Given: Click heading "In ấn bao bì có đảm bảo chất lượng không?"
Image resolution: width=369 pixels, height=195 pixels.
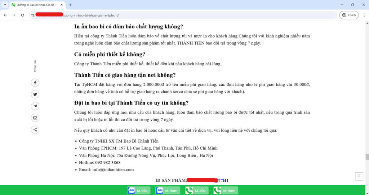Looking at the screenshot, I should tap(129, 27).
